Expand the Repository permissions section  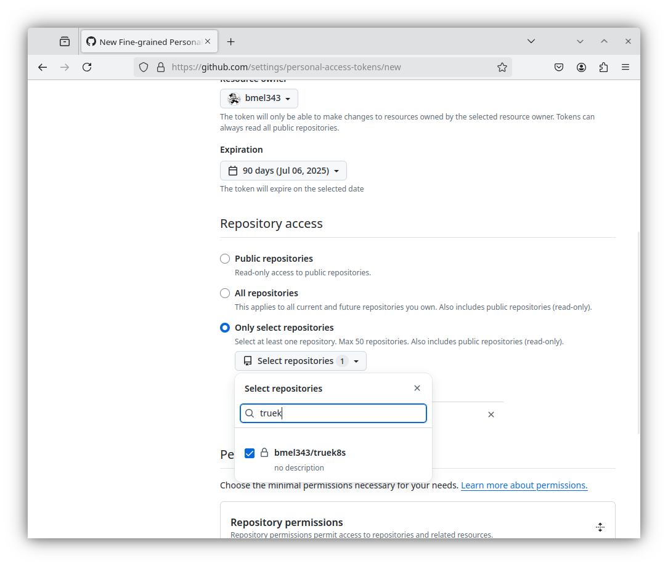click(600, 527)
